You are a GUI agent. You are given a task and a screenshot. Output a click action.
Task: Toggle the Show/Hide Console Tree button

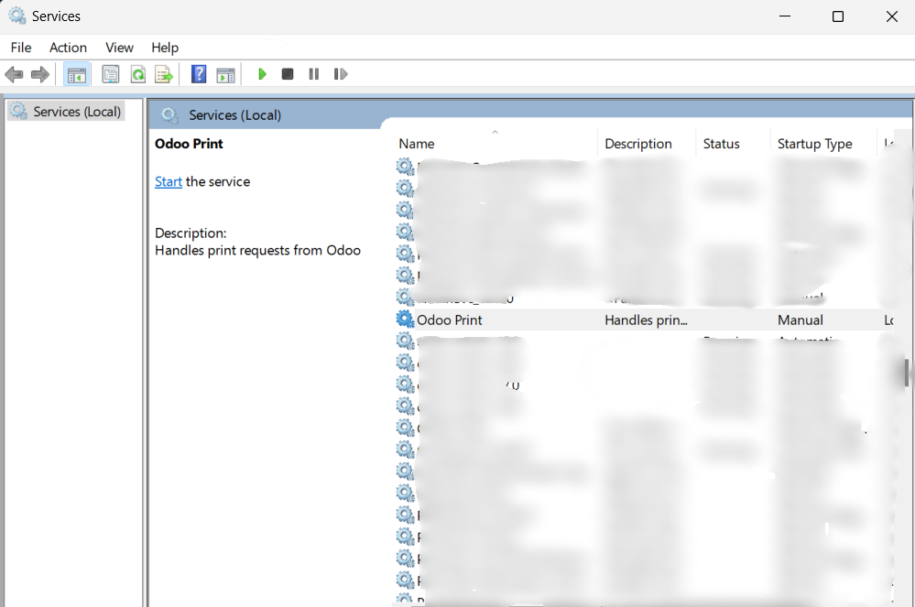[x=77, y=74]
